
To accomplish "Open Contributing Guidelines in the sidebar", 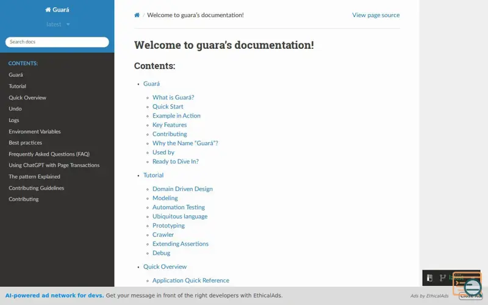I will tap(37, 188).
